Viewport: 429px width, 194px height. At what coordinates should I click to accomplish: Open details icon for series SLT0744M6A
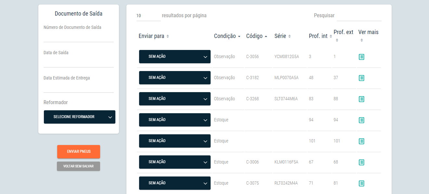pos(361,99)
